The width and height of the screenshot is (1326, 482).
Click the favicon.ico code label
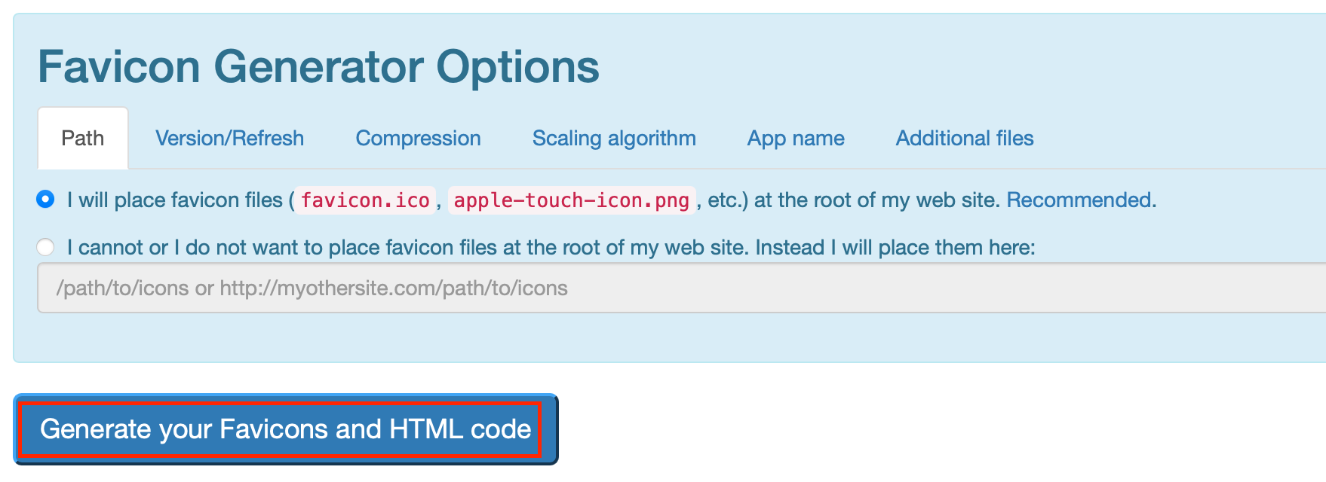[x=365, y=200]
